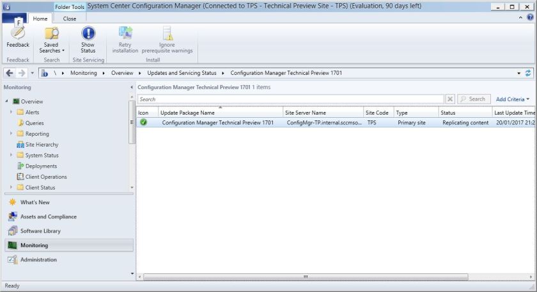Open the Feedback tool in ribbon
Image resolution: width=537 pixels, height=292 pixels.
click(18, 37)
